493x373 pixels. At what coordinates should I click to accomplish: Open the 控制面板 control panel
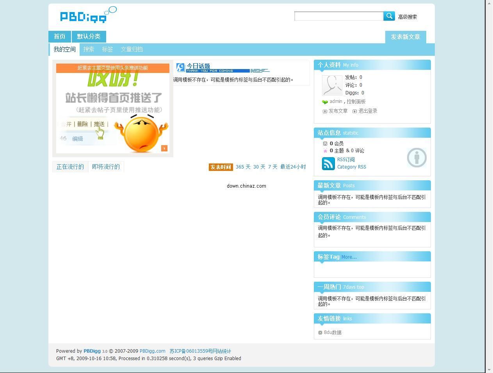coord(356,101)
